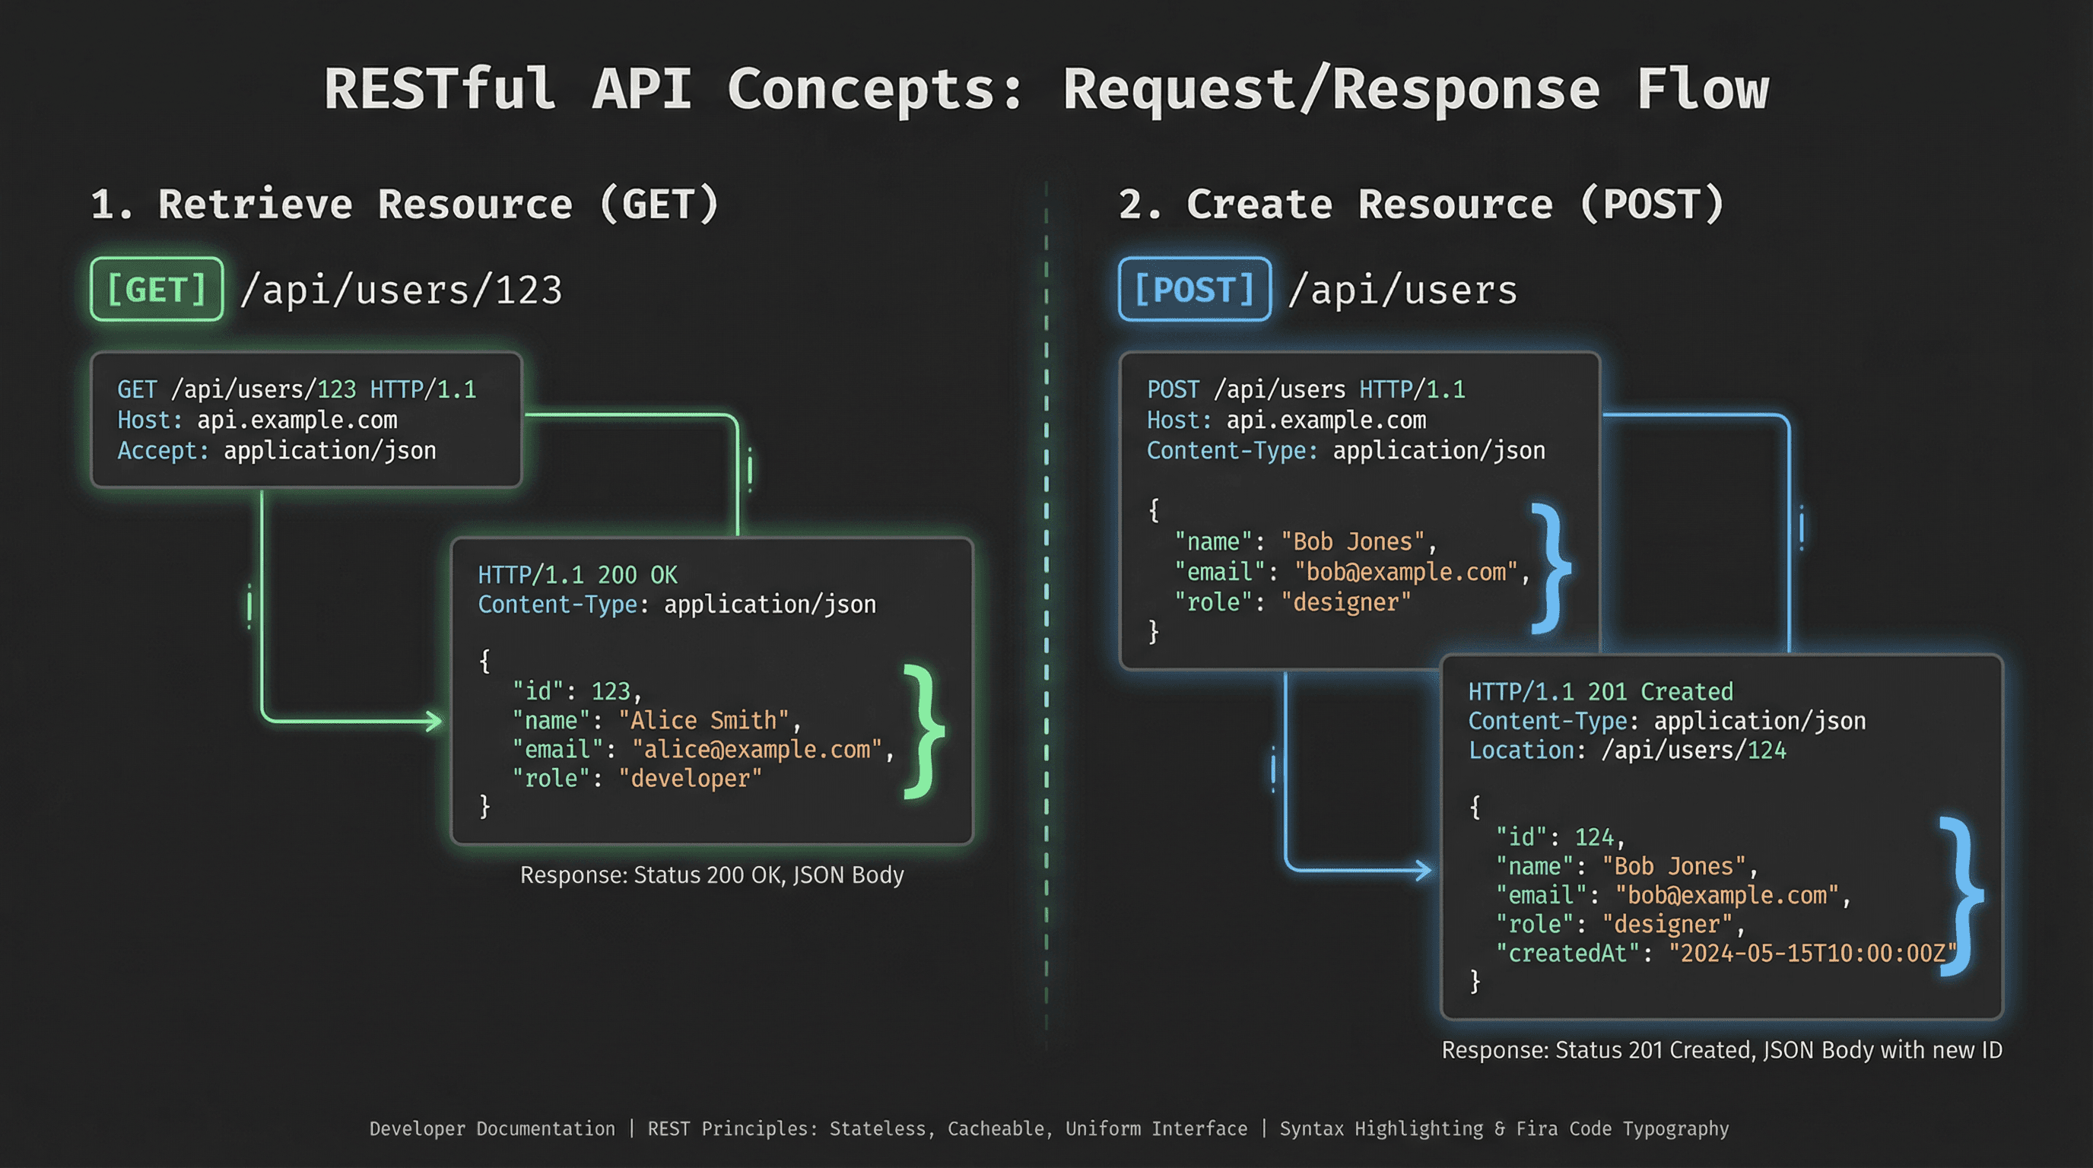Image resolution: width=2093 pixels, height=1168 pixels.
Task: Click the /api/users/123 endpoint path heading
Action: (x=402, y=290)
